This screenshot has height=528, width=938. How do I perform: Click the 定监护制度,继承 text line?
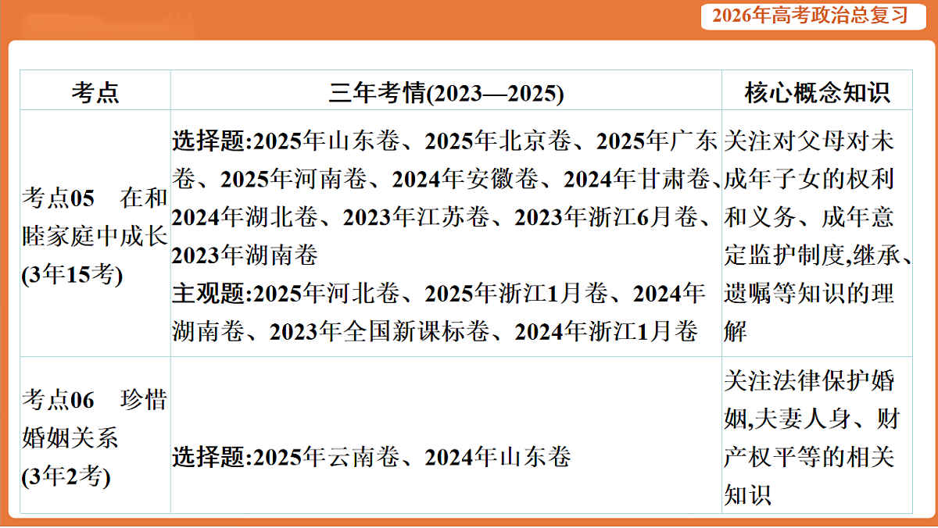tap(818, 256)
